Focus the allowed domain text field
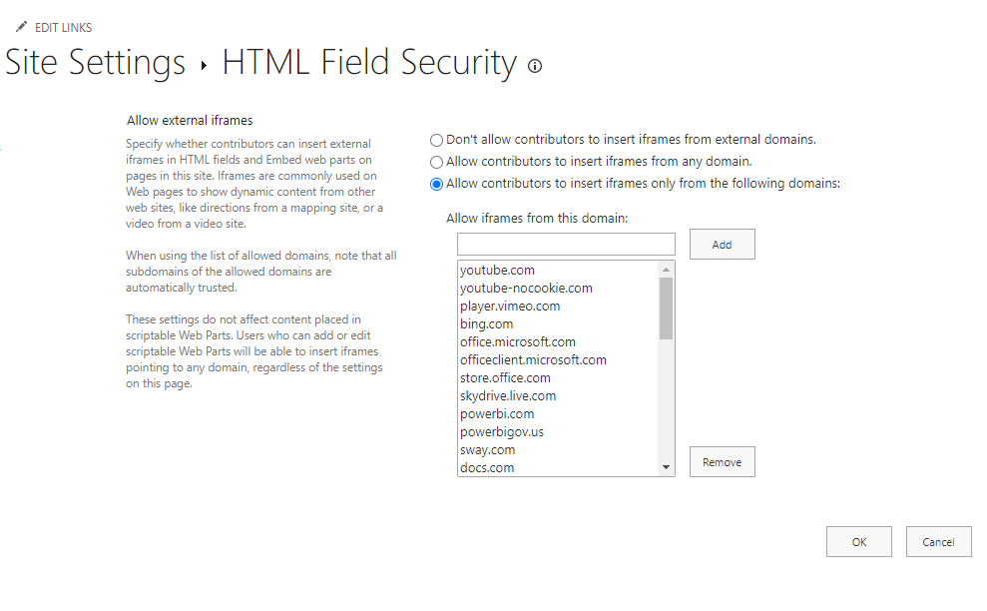This screenshot has width=987, height=611. (x=566, y=244)
